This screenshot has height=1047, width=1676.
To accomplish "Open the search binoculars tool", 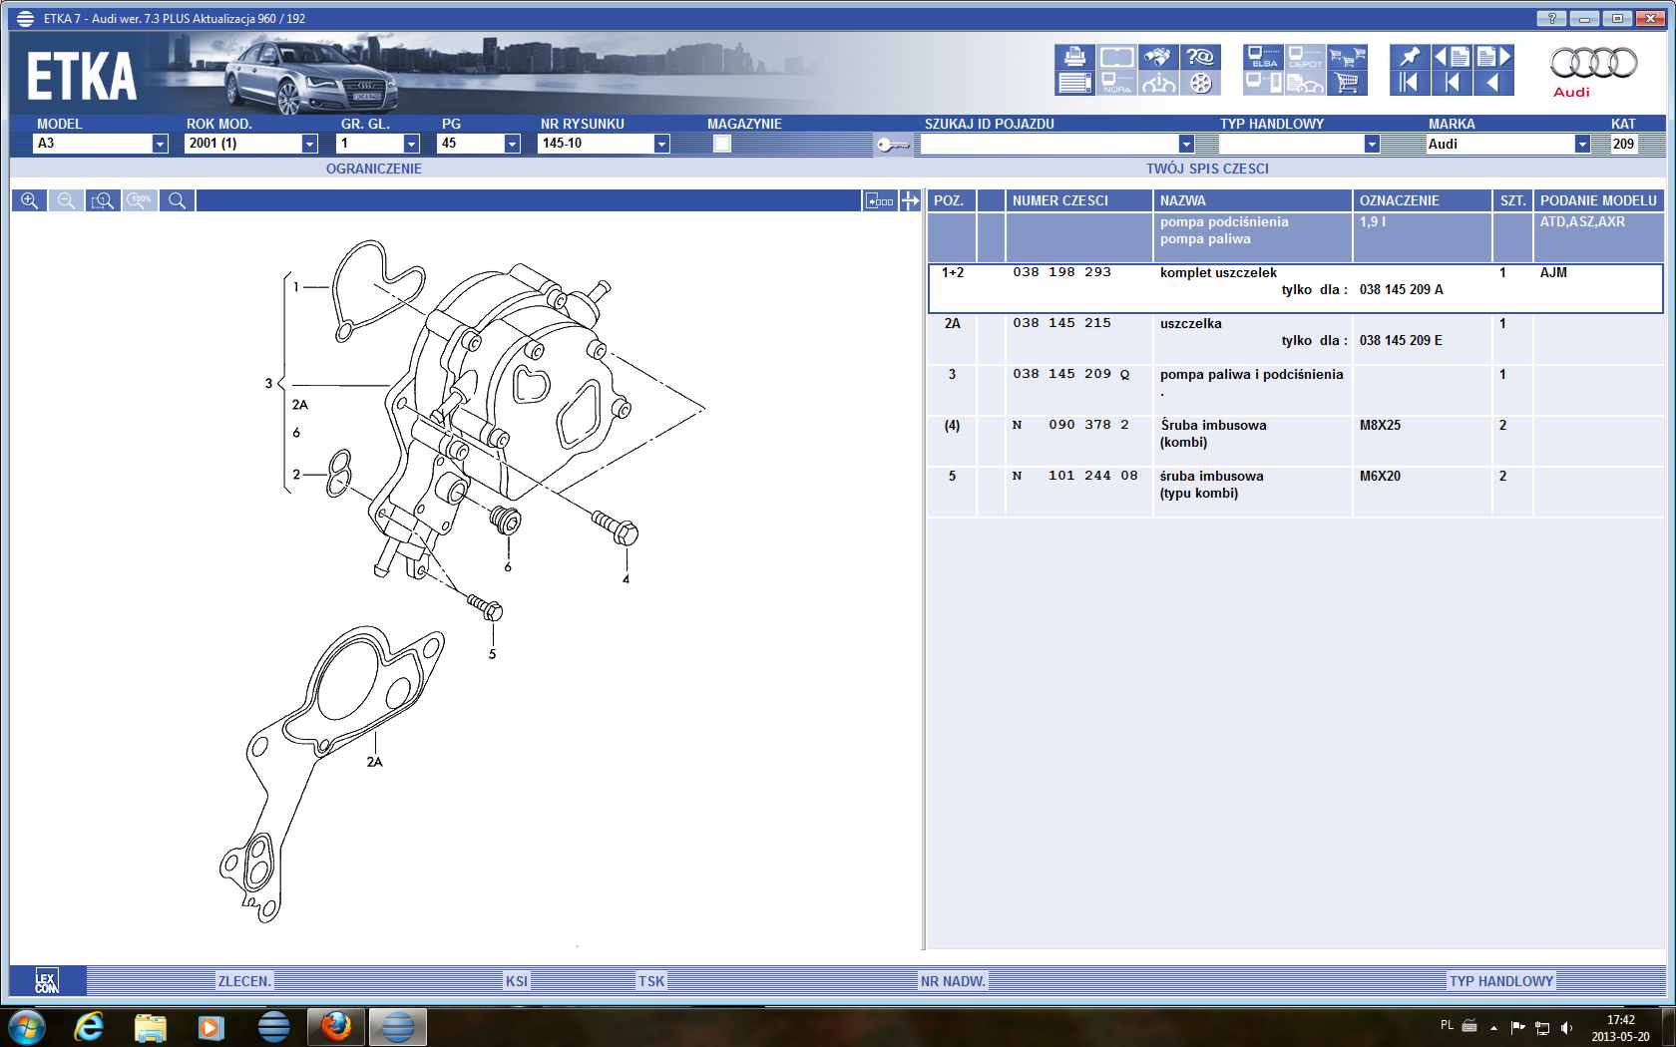I will click(1158, 57).
